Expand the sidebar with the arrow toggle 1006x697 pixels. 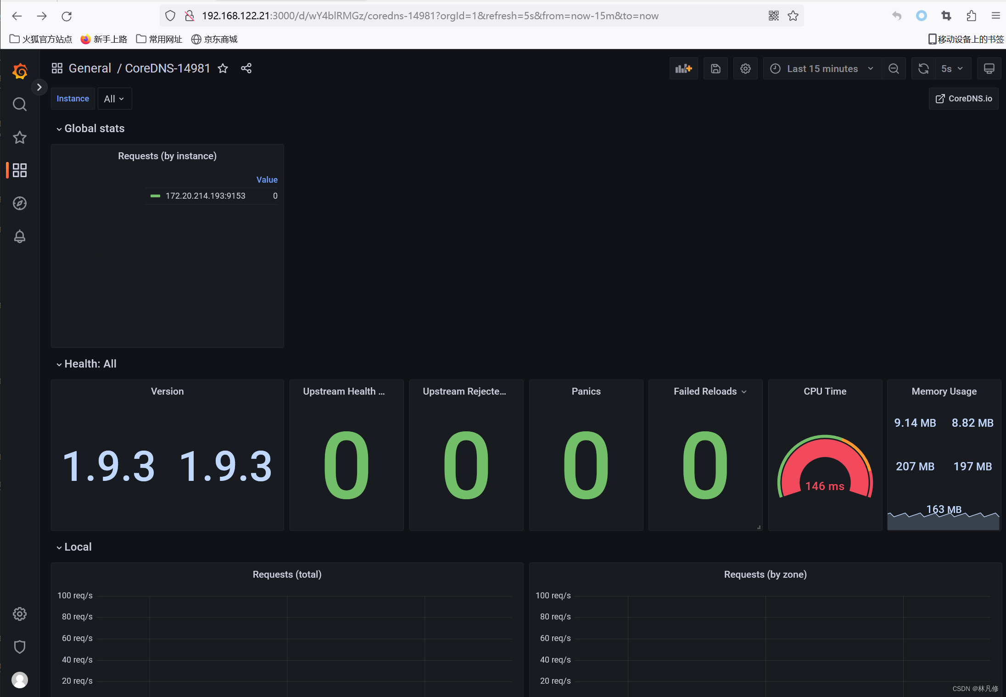pos(39,87)
